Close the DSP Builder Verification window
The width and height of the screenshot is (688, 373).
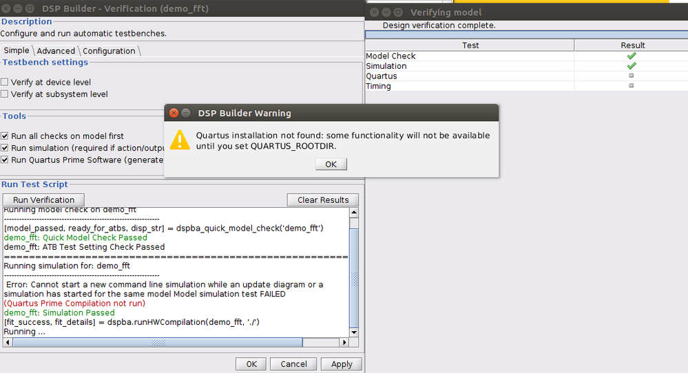click(x=6, y=8)
